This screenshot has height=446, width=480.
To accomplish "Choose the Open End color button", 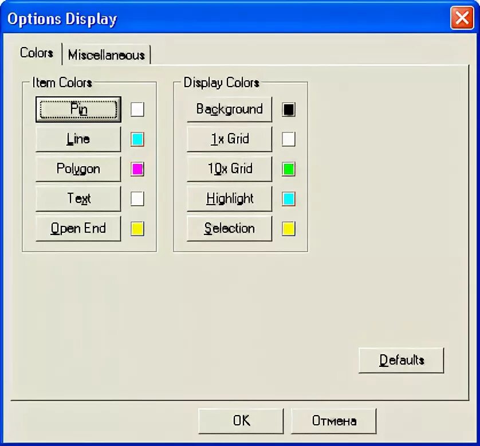I will [78, 229].
